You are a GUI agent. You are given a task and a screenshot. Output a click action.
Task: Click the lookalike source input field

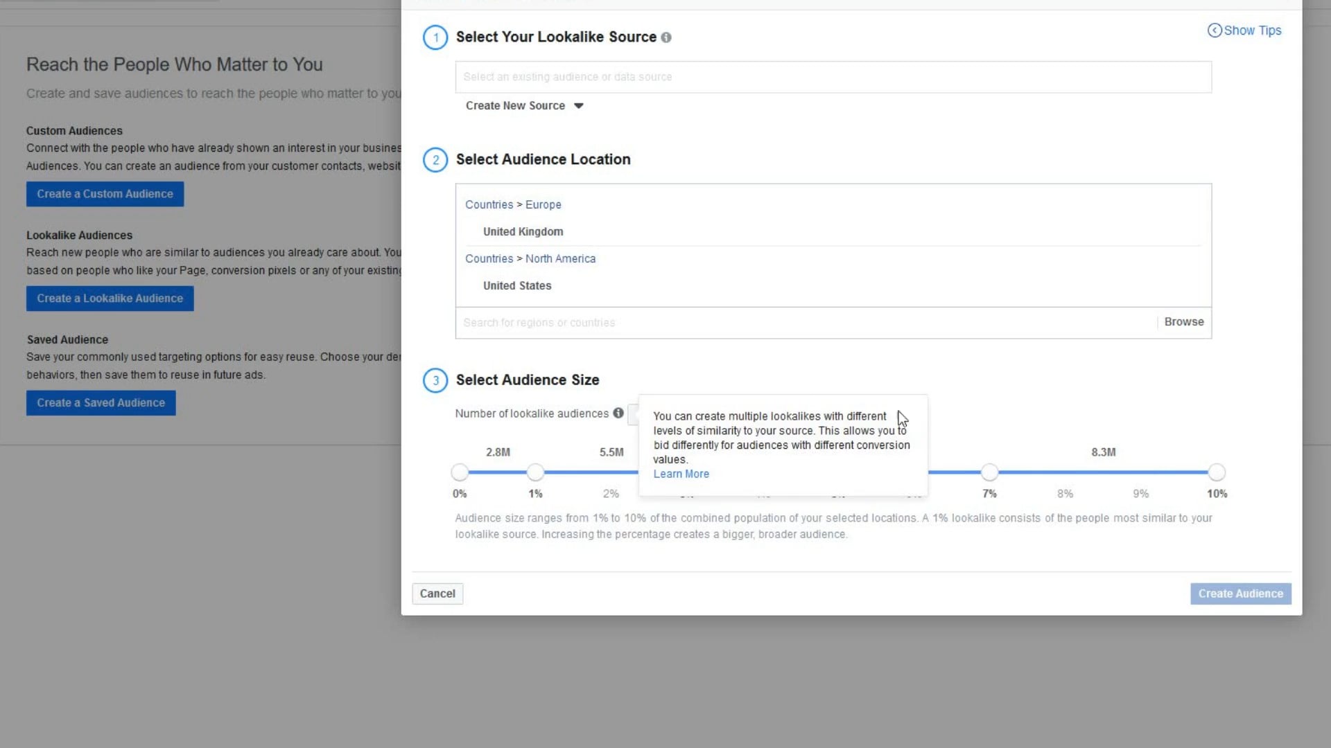[x=833, y=77]
